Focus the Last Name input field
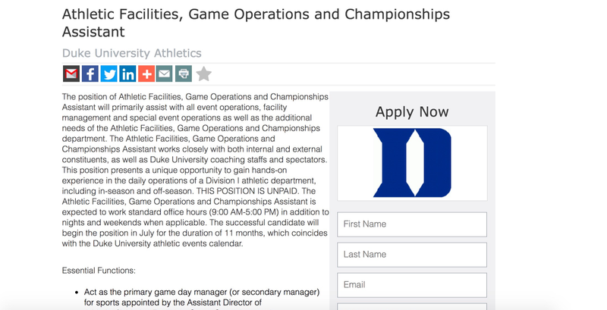The image size is (607, 310). point(412,255)
